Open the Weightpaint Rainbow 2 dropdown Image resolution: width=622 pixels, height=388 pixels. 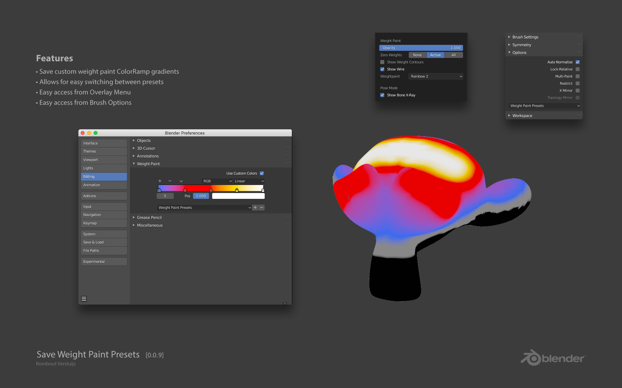pos(436,76)
